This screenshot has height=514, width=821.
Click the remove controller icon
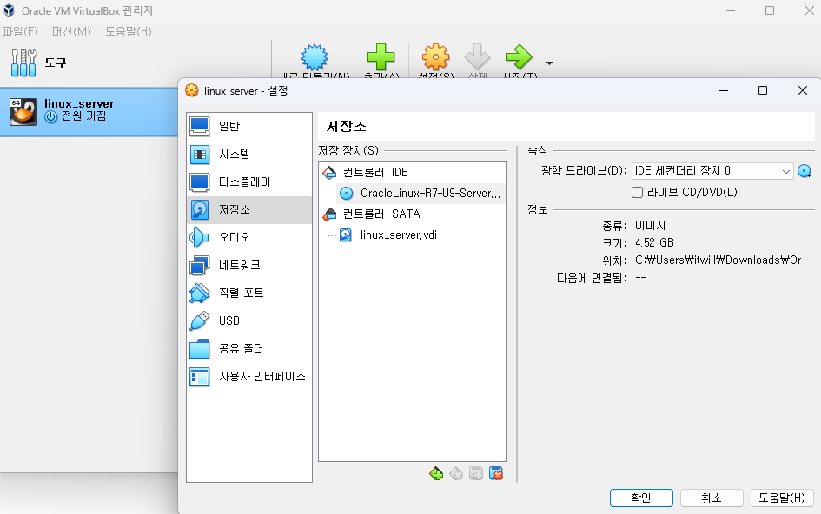(x=456, y=474)
